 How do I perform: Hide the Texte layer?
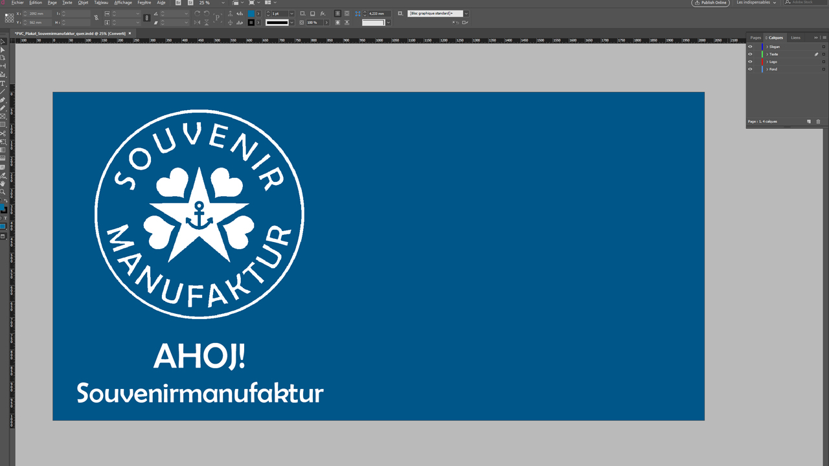[750, 54]
